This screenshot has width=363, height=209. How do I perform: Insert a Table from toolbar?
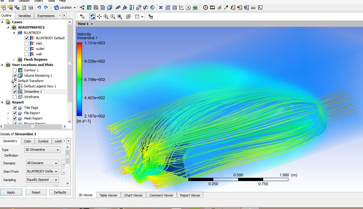pos(174,7)
